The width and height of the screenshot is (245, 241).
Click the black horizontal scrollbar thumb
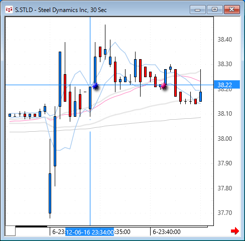tap(31, 226)
